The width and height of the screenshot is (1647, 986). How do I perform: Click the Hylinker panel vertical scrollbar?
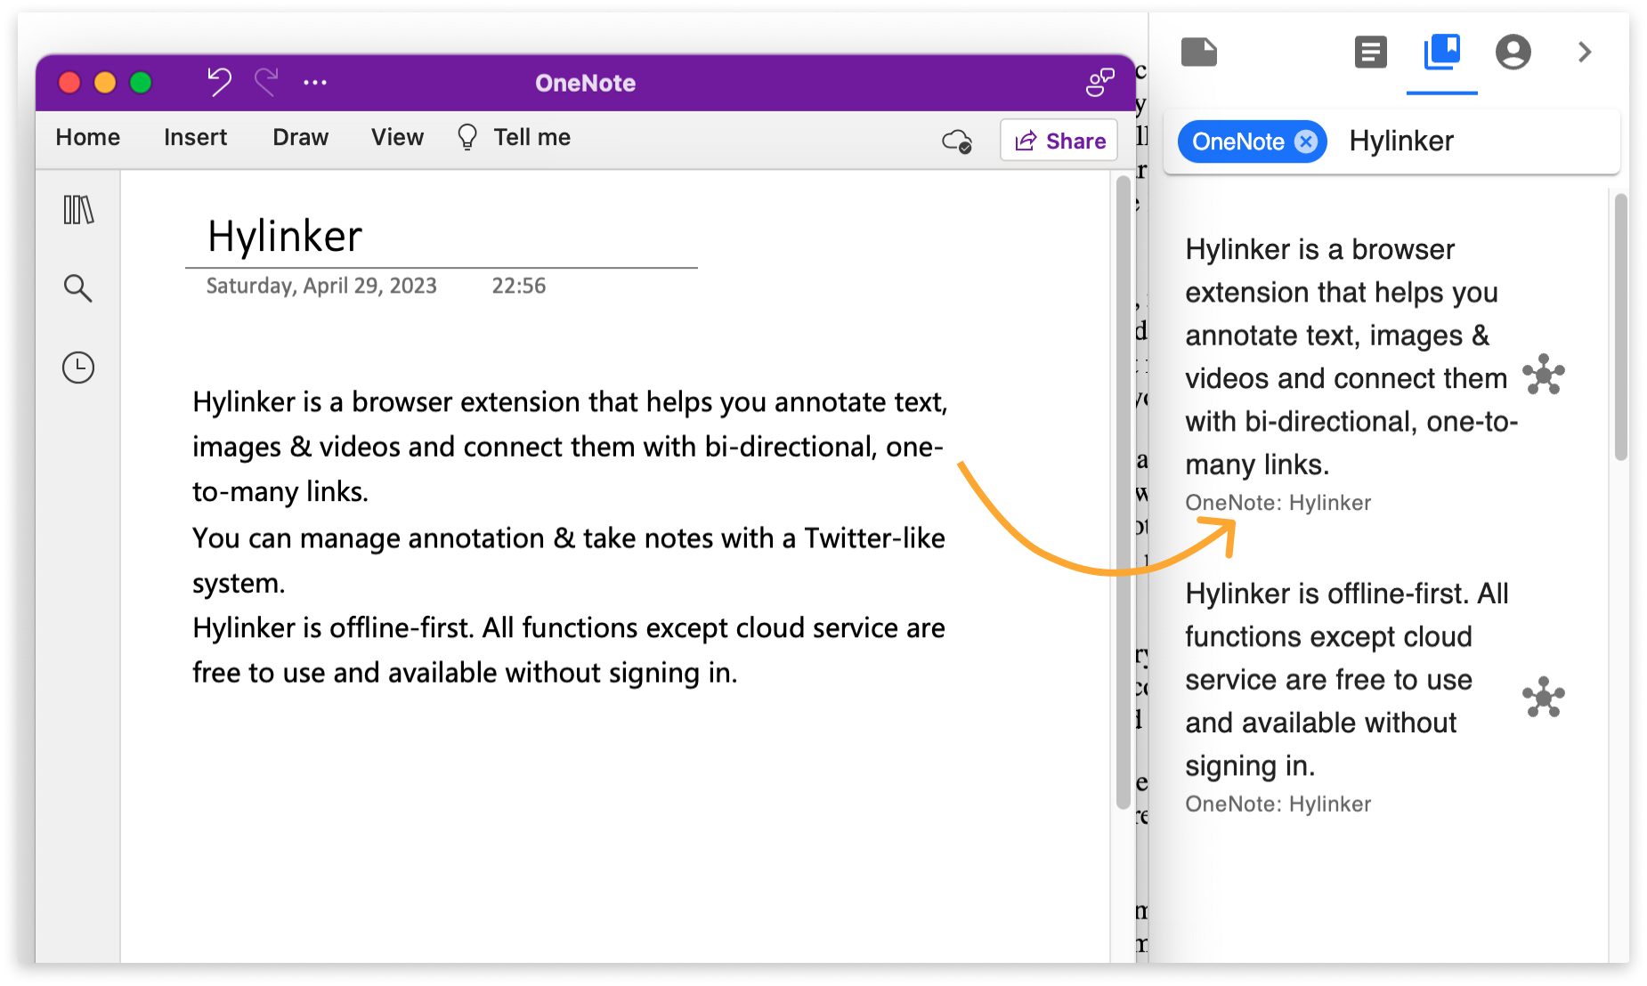pos(1621,327)
